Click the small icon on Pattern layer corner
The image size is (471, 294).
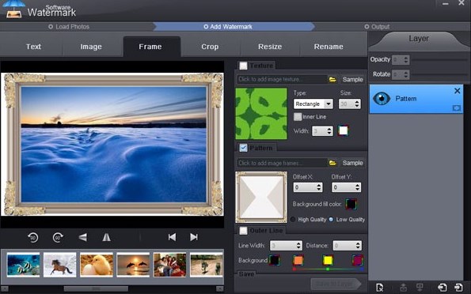coord(456,108)
